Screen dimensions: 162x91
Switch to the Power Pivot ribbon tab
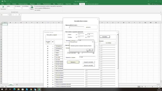pyautogui.click(x=68, y=4)
